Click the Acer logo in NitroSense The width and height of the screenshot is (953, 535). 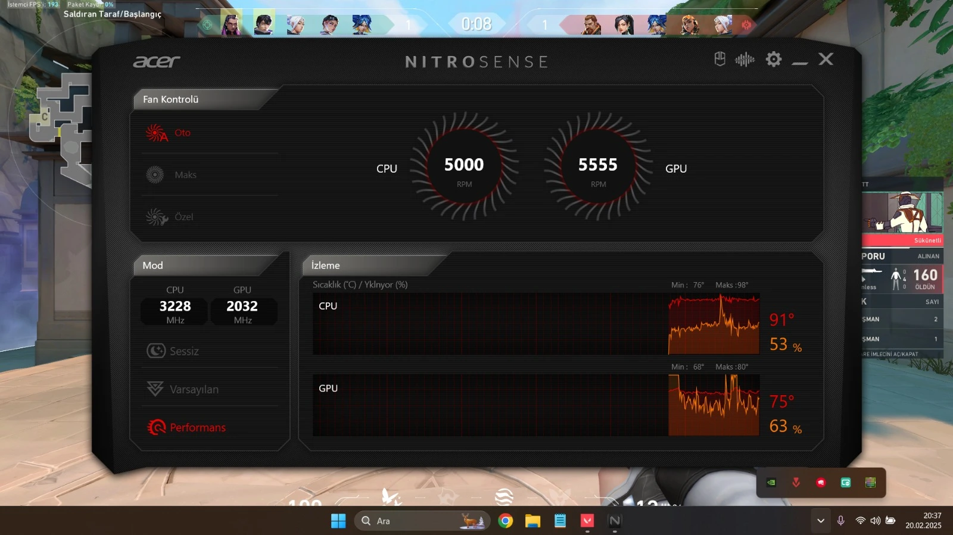point(156,61)
